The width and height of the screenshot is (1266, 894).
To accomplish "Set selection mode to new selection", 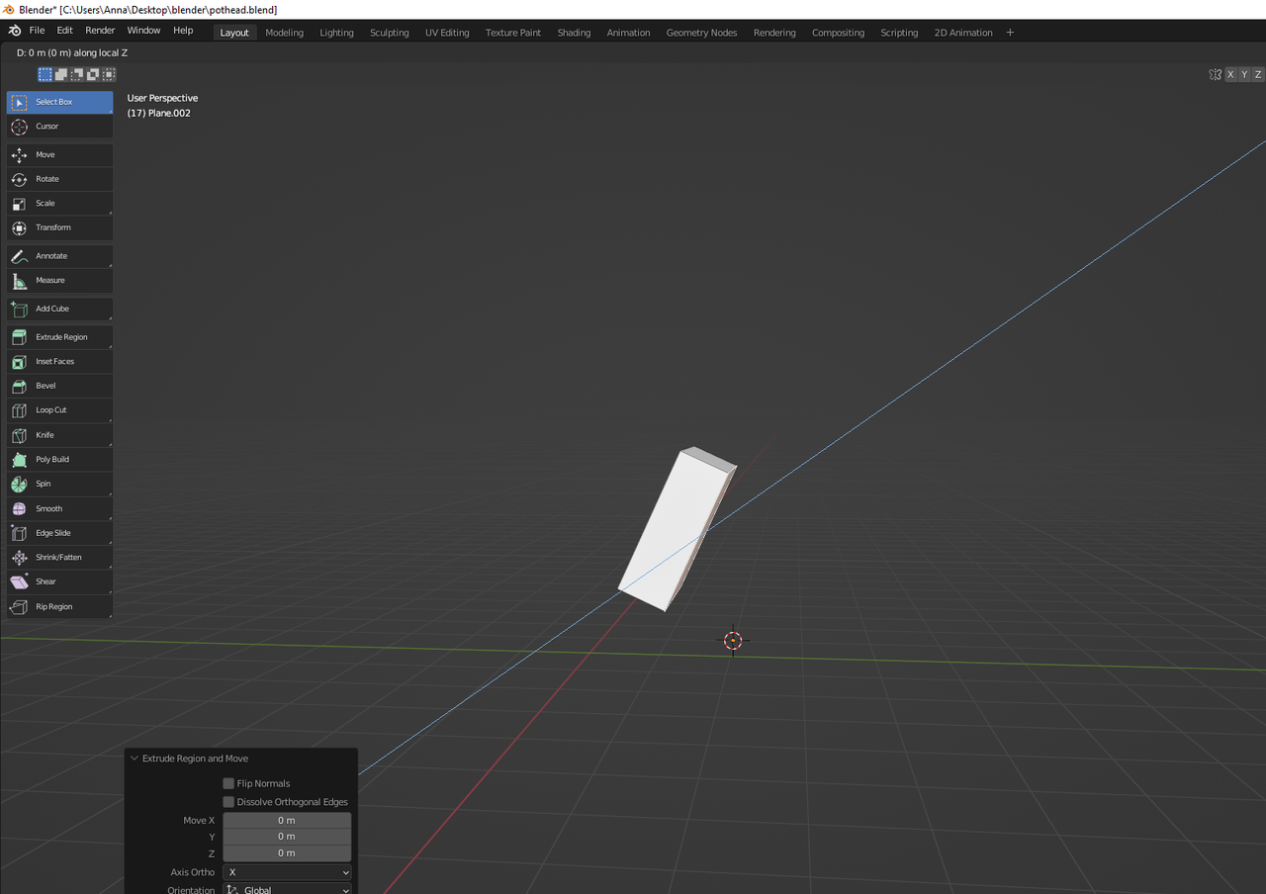I will 45,74.
